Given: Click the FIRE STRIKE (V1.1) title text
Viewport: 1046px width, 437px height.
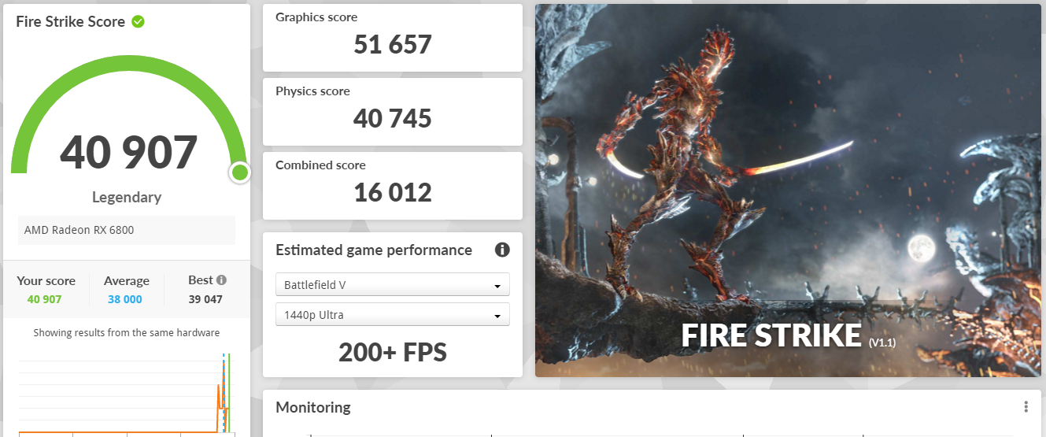Looking at the screenshot, I should (788, 335).
